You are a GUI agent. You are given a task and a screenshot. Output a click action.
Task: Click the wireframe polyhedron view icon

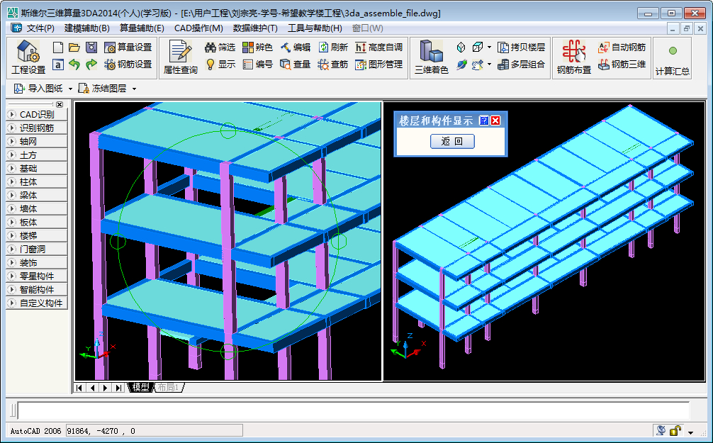tap(461, 47)
